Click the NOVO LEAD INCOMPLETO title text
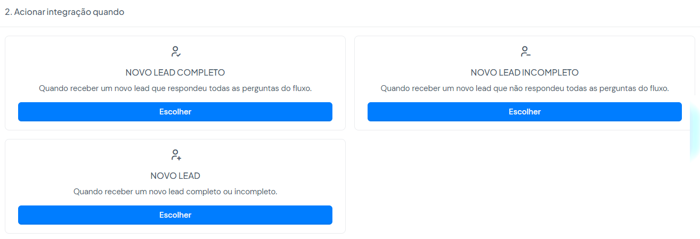The height and width of the screenshot is (239, 700). coord(525,72)
